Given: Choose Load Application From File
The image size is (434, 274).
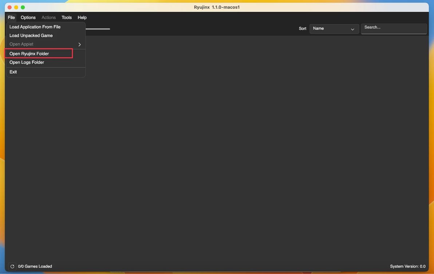Looking at the screenshot, I should pos(46,27).
